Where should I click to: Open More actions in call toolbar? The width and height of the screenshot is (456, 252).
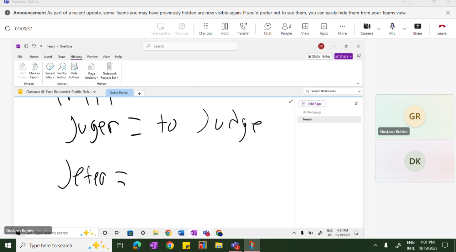click(342, 29)
